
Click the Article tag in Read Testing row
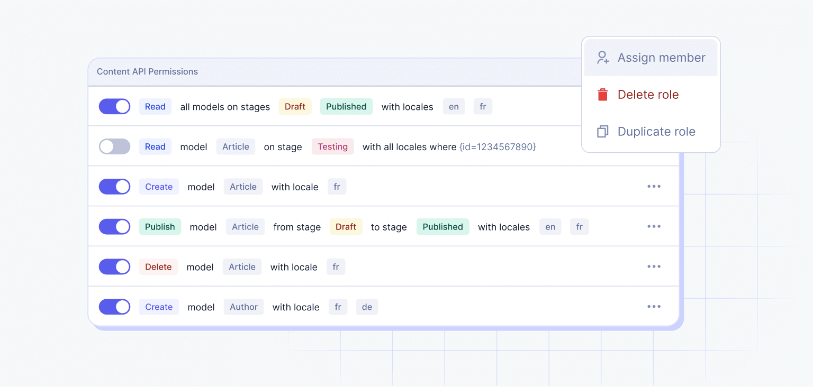pyautogui.click(x=236, y=146)
